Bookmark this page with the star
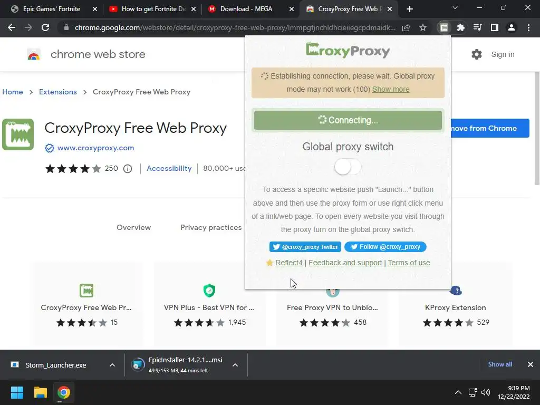 (423, 27)
